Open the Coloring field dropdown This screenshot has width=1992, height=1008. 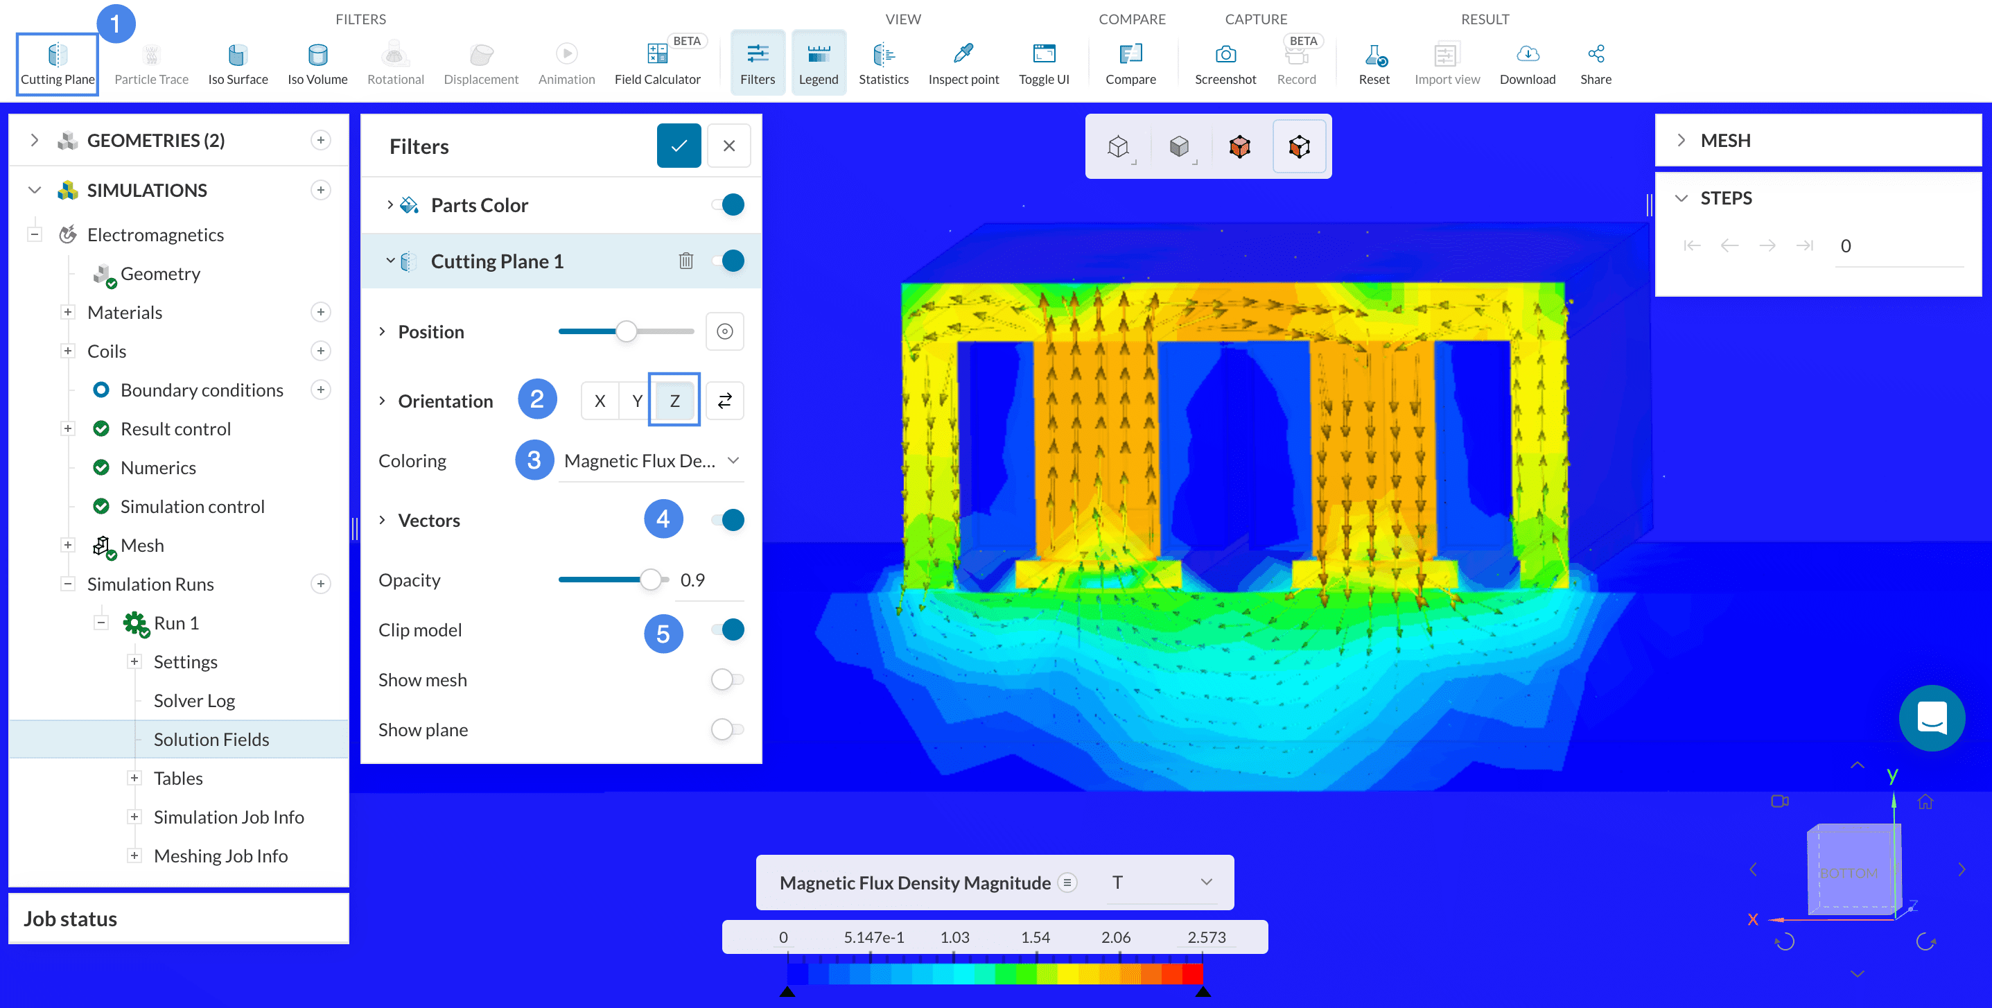click(x=651, y=461)
